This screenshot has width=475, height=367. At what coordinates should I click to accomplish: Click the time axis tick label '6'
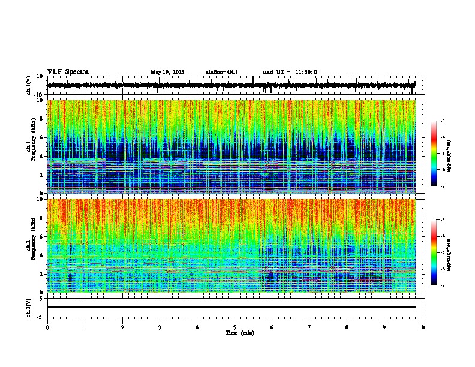[272, 327]
